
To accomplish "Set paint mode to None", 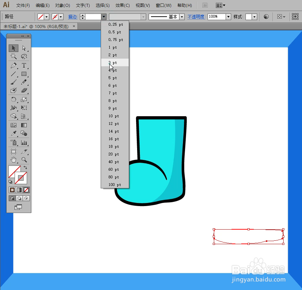I will click(26, 190).
